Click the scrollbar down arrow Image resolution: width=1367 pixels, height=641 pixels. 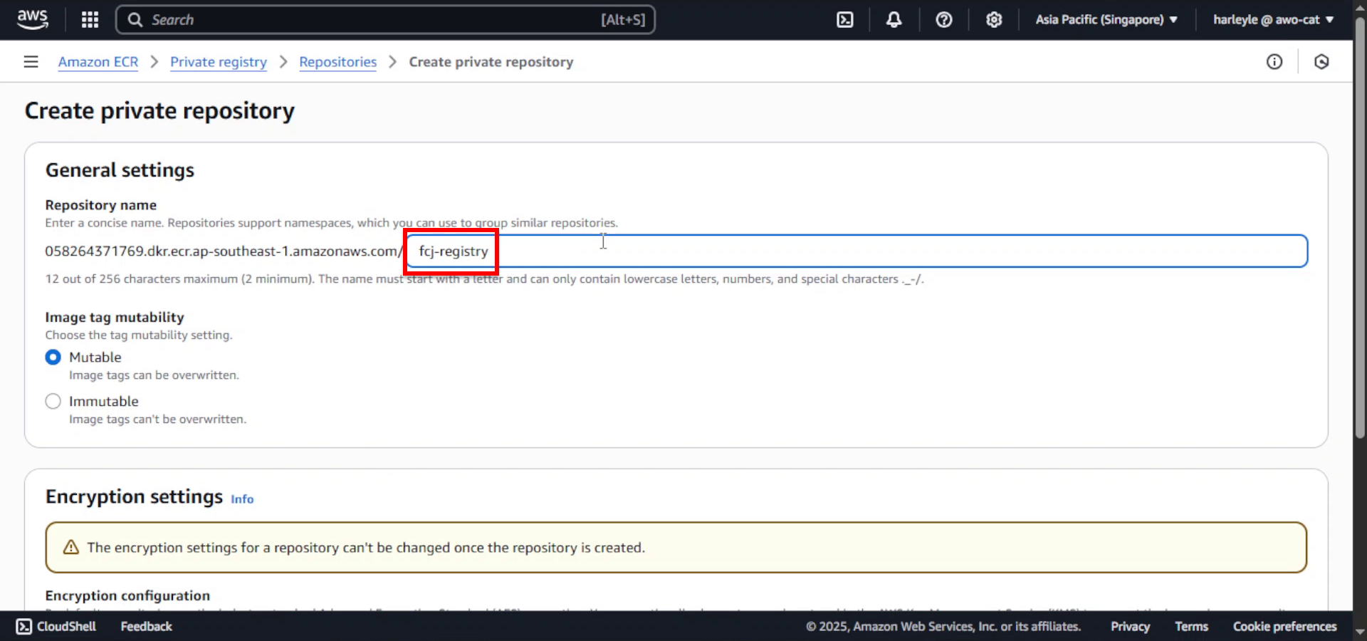click(1360, 631)
